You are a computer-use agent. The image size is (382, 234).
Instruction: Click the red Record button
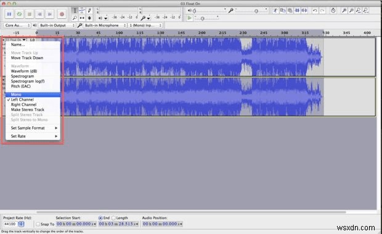pyautogui.click(x=62, y=14)
